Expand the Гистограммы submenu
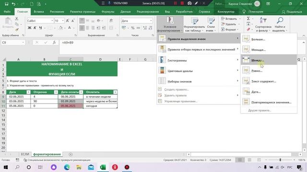Image resolution: width=307 pixels, height=172 pixels. (x=199, y=60)
